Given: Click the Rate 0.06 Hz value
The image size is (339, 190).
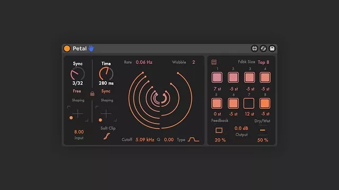Looking at the screenshot, I should pos(144,62).
